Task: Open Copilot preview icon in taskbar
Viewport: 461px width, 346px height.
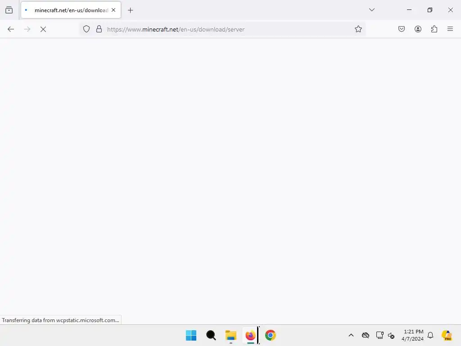Action: [447, 335]
